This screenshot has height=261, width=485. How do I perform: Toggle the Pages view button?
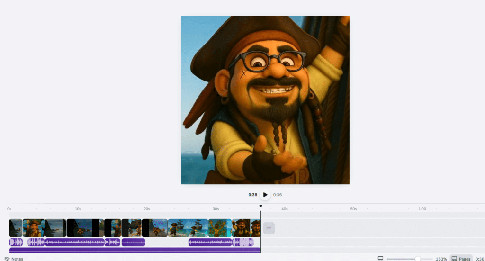[x=461, y=259]
